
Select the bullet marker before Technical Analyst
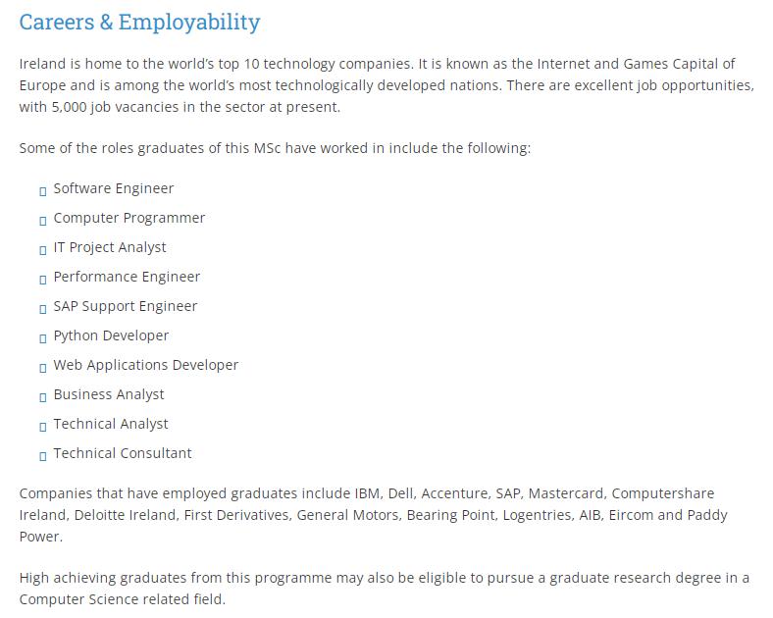point(43,426)
